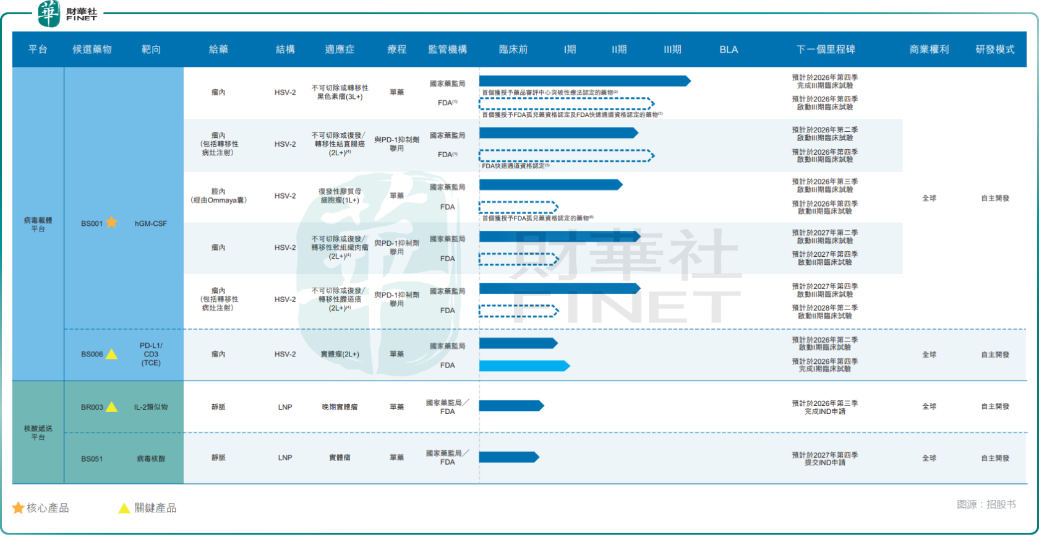Click the FINET 財華社 logo at top

coord(67,14)
